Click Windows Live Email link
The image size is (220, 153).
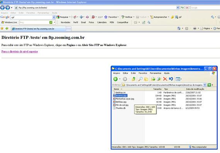pos(83,22)
